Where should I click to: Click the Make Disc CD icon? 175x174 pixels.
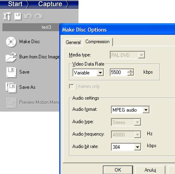tap(11, 42)
